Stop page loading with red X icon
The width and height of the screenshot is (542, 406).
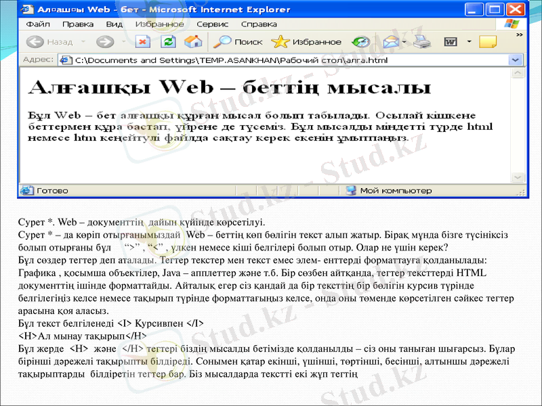click(x=143, y=42)
